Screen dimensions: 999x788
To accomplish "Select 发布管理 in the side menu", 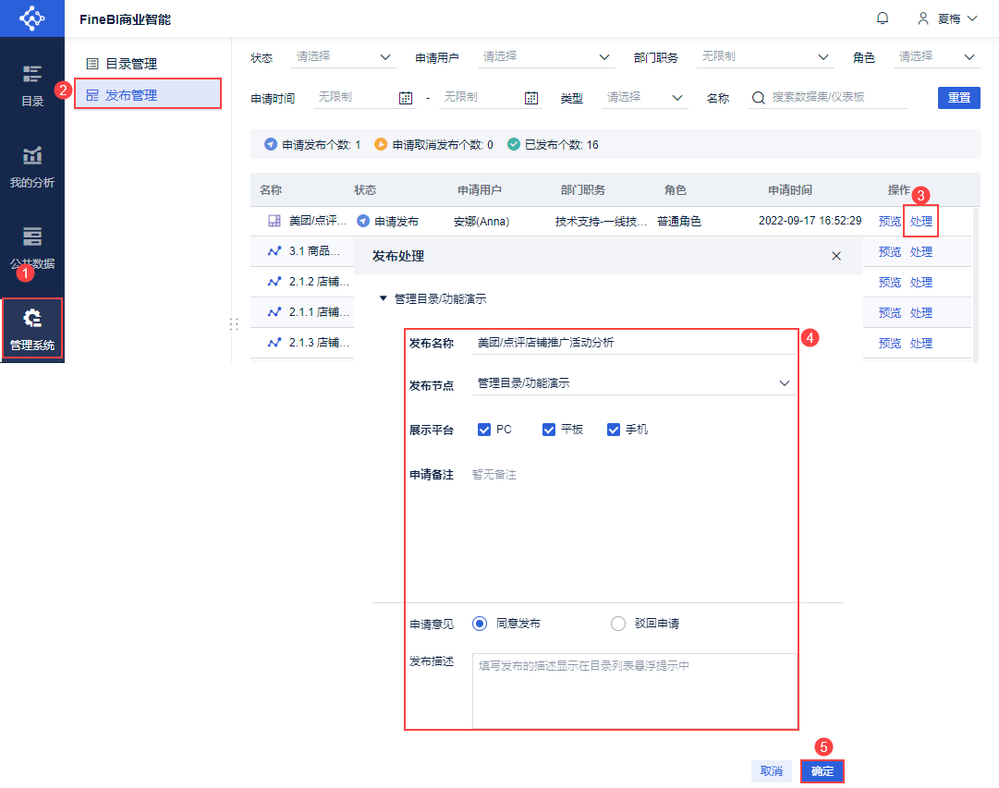I will pyautogui.click(x=148, y=94).
